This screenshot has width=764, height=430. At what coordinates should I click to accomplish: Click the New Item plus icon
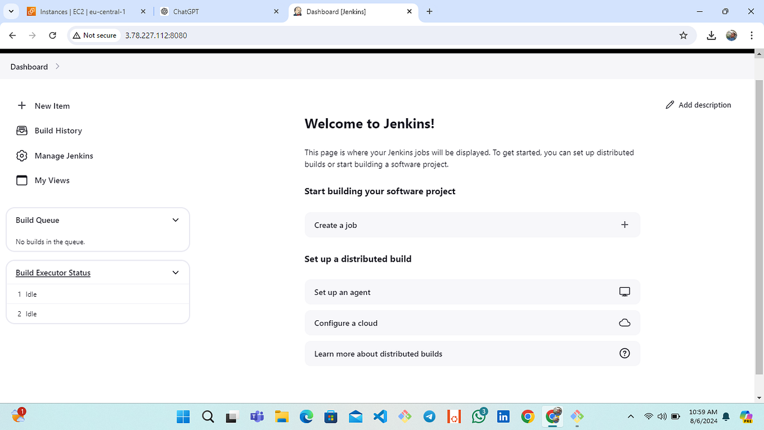click(21, 105)
